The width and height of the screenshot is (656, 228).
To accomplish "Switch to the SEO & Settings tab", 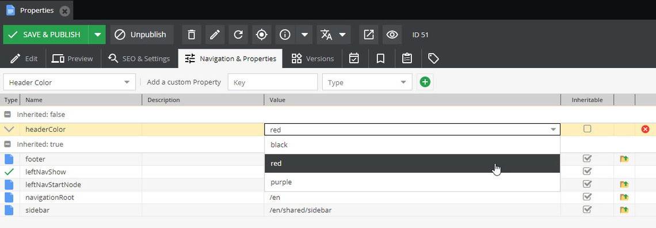I will pyautogui.click(x=139, y=59).
